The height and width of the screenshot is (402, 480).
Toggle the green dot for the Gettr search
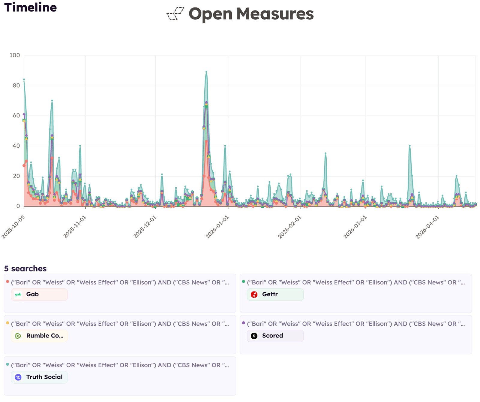click(243, 281)
